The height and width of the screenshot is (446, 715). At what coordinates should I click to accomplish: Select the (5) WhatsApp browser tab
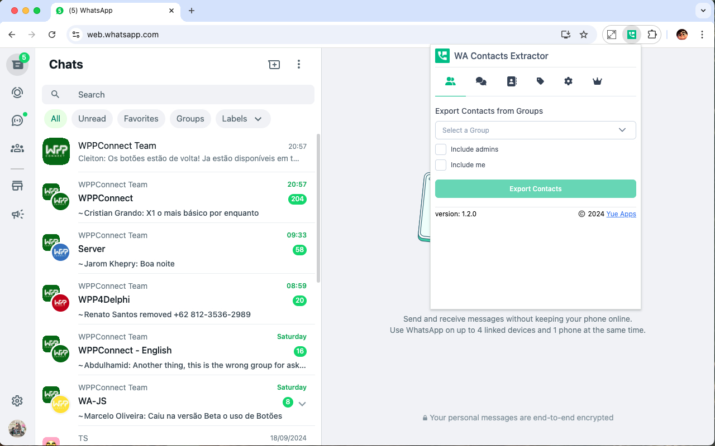(x=116, y=11)
